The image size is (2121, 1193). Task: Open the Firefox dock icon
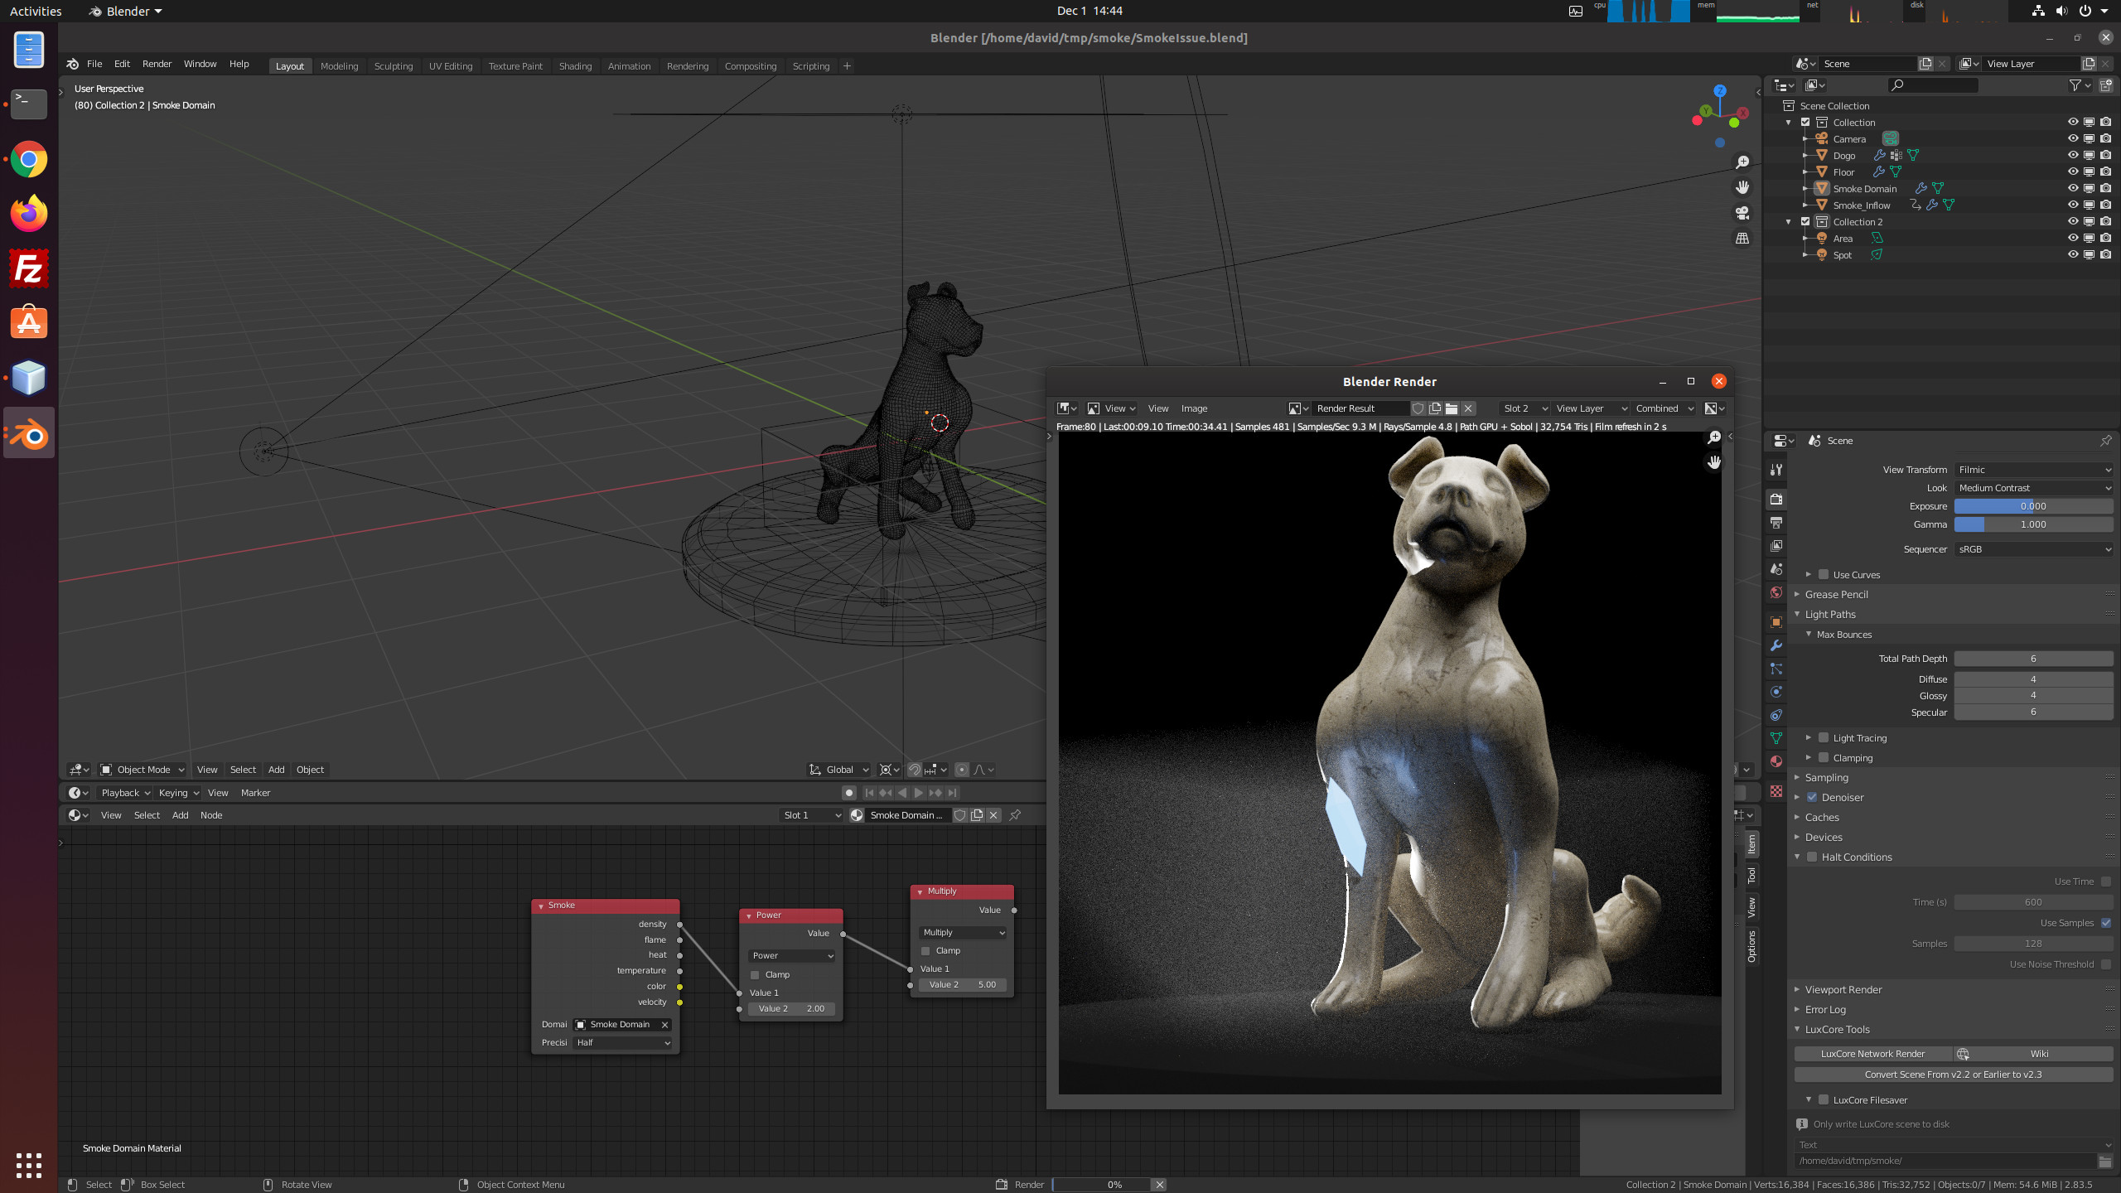coord(29,214)
